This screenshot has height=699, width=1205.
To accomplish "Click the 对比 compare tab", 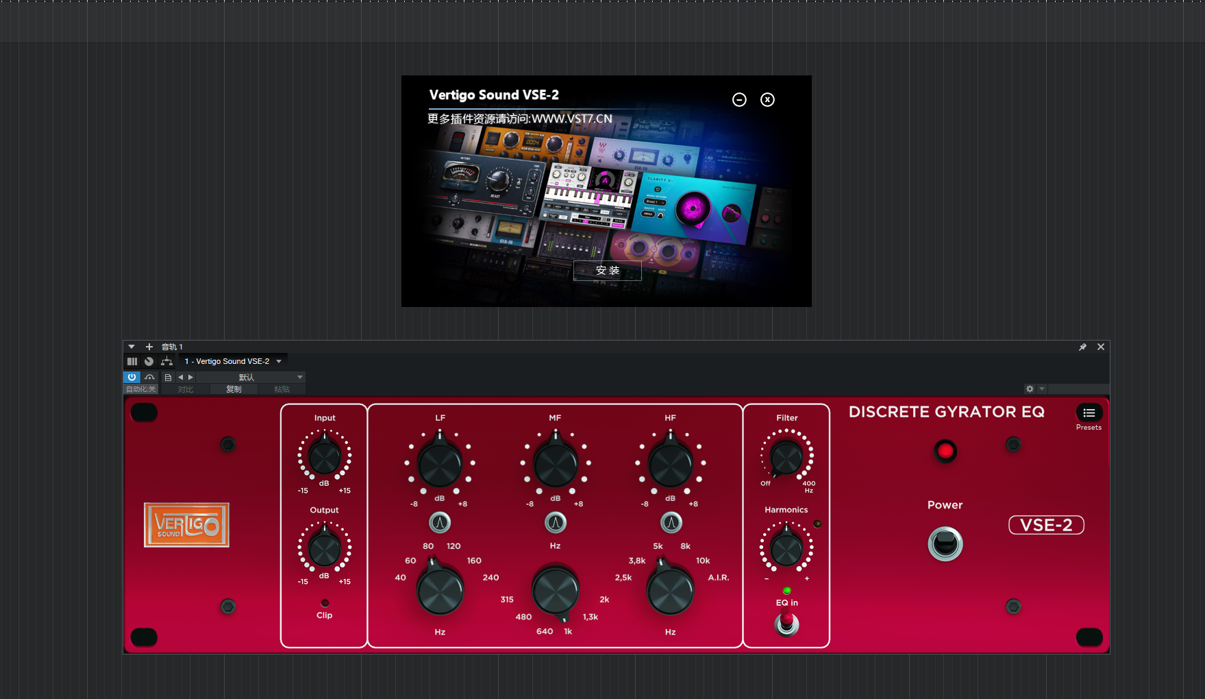I will 185,389.
